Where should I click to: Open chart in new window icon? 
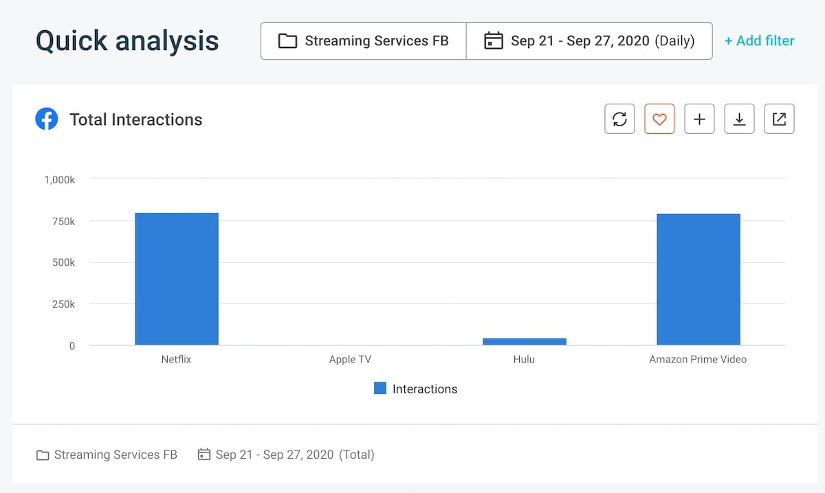[x=779, y=119]
